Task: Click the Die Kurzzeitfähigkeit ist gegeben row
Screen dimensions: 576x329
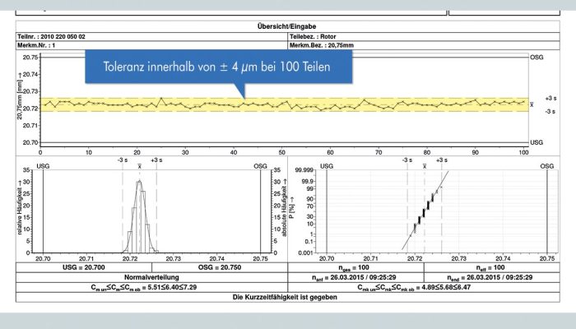Action: [x=287, y=296]
